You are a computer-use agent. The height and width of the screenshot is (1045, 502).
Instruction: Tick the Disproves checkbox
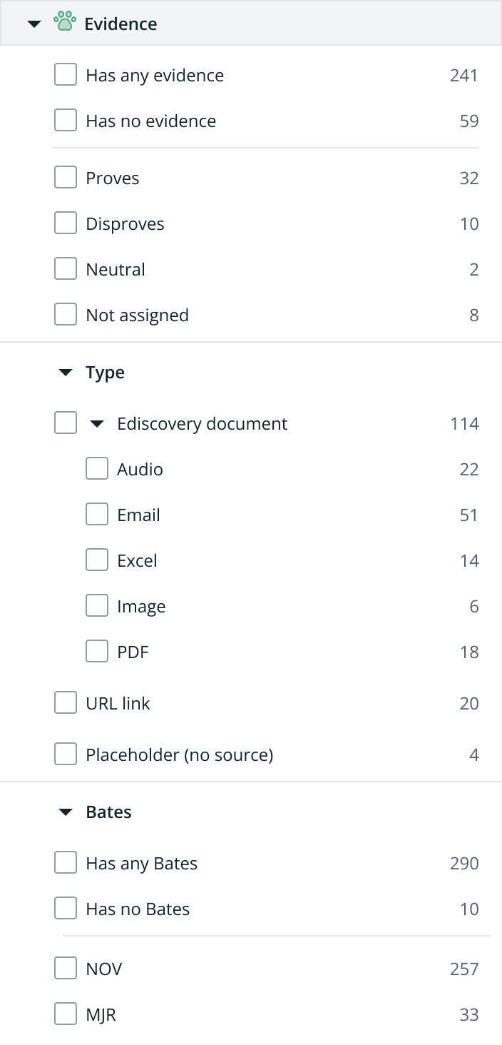(66, 223)
